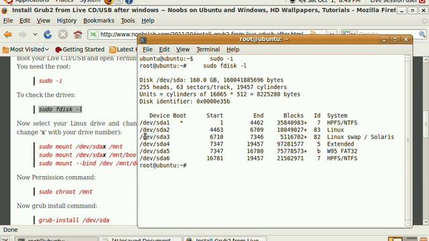Click the Firefox search magnifier icon
429x241 pixels.
422,34
